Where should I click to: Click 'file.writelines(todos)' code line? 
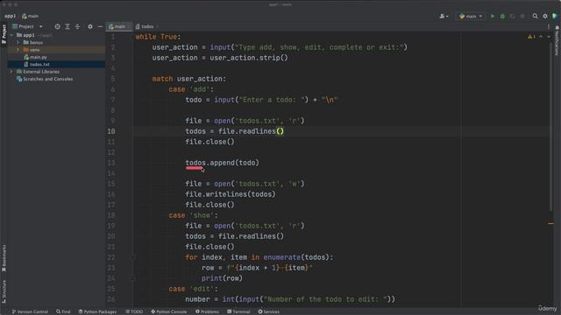click(231, 194)
